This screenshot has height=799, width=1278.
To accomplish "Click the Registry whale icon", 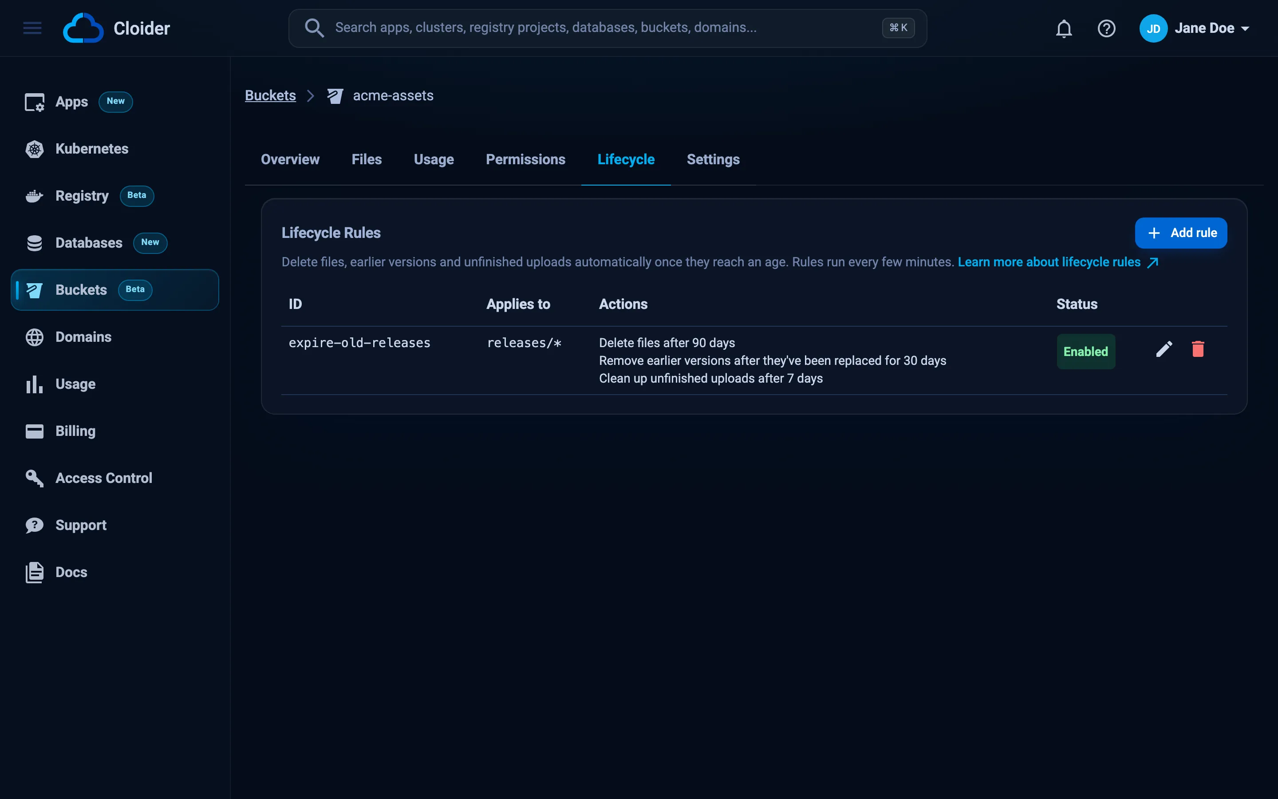I will pos(35,196).
